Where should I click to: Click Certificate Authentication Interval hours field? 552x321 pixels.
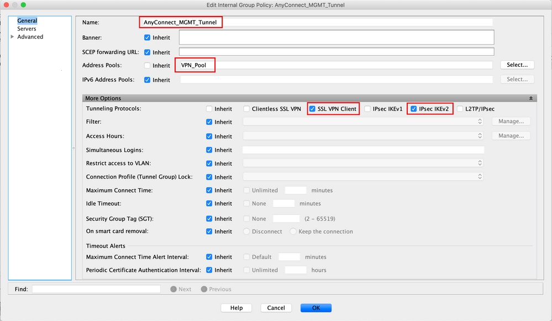(x=296, y=270)
